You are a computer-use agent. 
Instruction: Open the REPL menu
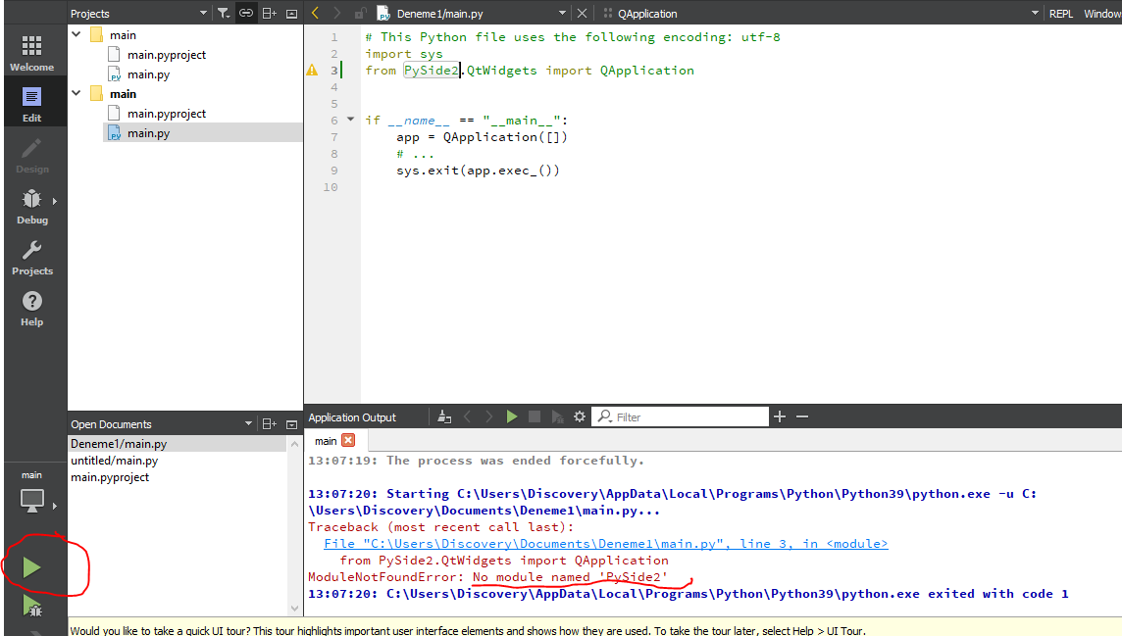(1060, 14)
